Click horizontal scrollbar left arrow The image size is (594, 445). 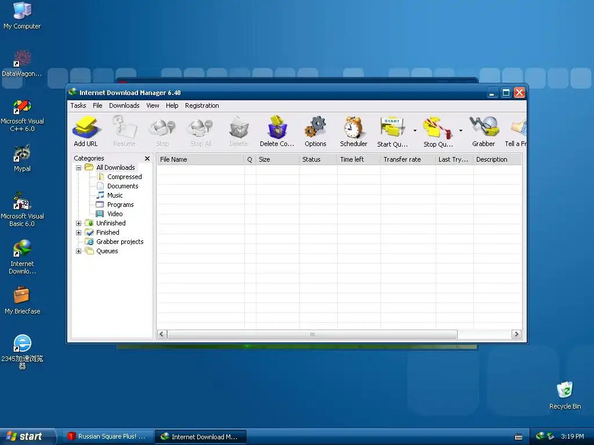pyautogui.click(x=162, y=334)
